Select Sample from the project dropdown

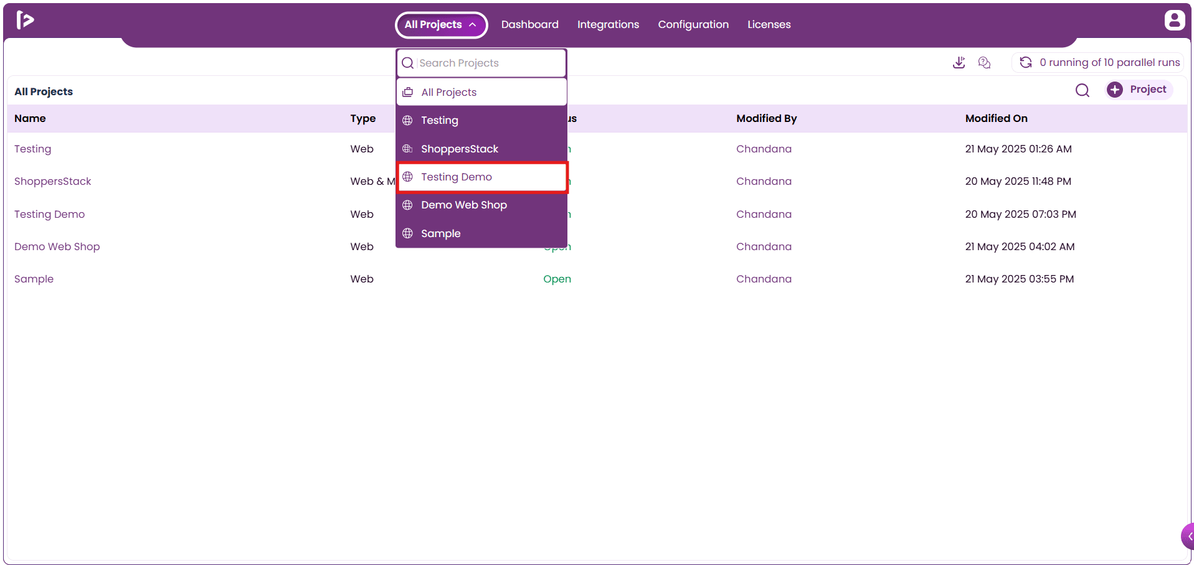pos(481,233)
